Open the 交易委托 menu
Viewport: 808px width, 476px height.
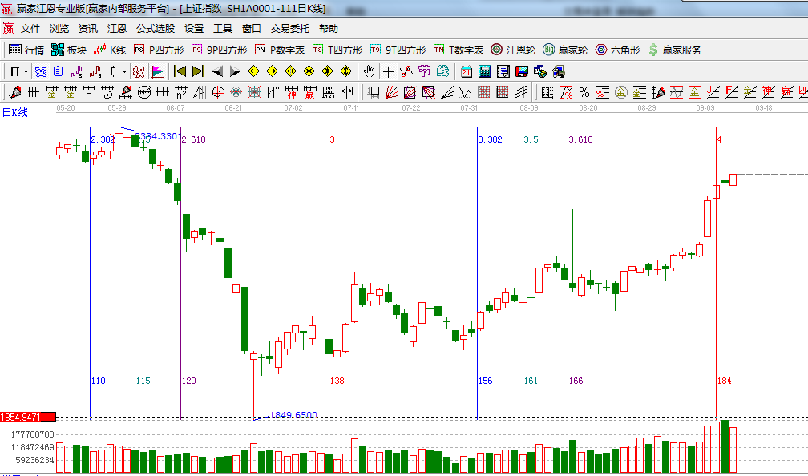289,28
